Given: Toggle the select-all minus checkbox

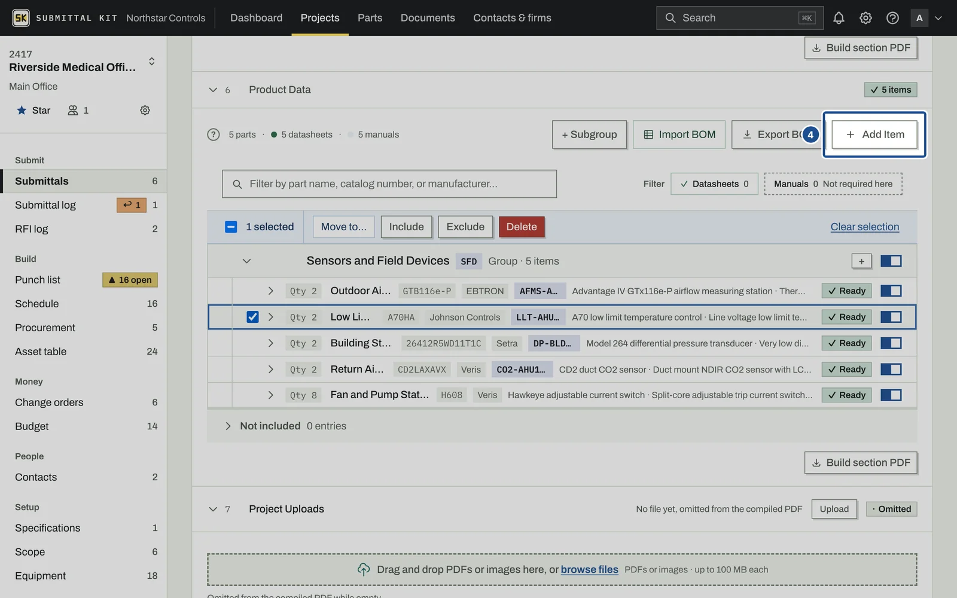Looking at the screenshot, I should (231, 227).
